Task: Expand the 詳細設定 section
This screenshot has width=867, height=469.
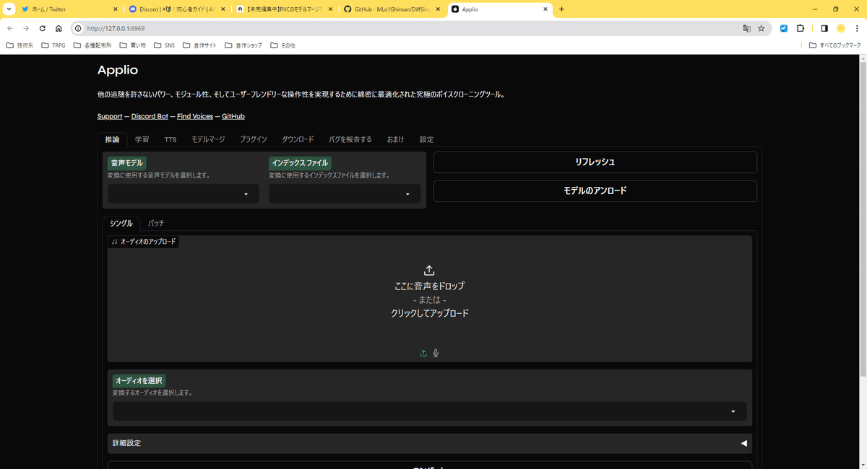Action: click(x=429, y=443)
